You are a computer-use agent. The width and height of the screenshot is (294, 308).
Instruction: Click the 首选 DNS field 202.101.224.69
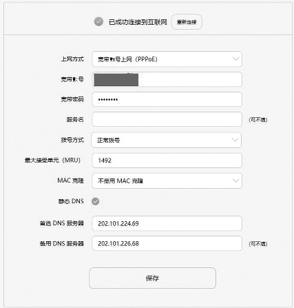(x=167, y=223)
